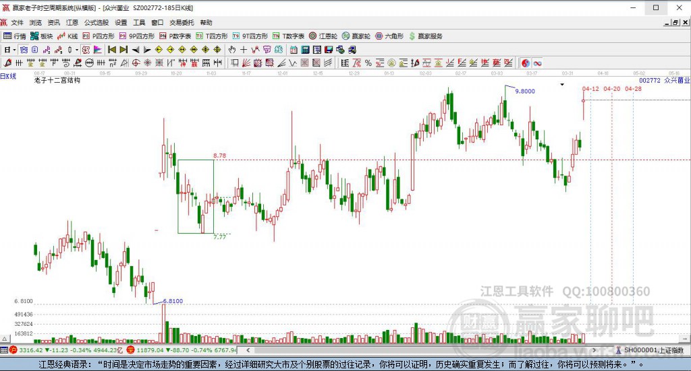This screenshot has width=691, height=371.
Task: Click the floppy disk save icon
Action: (329, 50)
